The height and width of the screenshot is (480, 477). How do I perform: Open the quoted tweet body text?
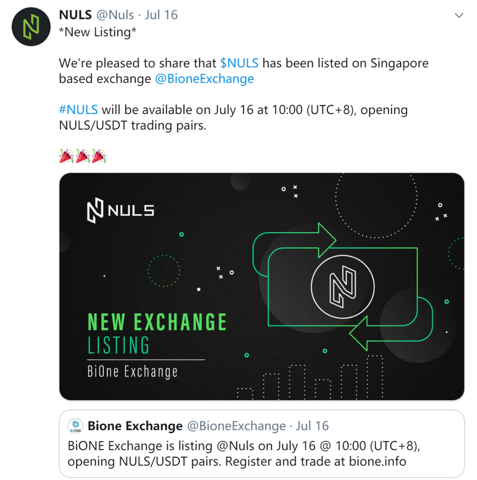coord(244,454)
